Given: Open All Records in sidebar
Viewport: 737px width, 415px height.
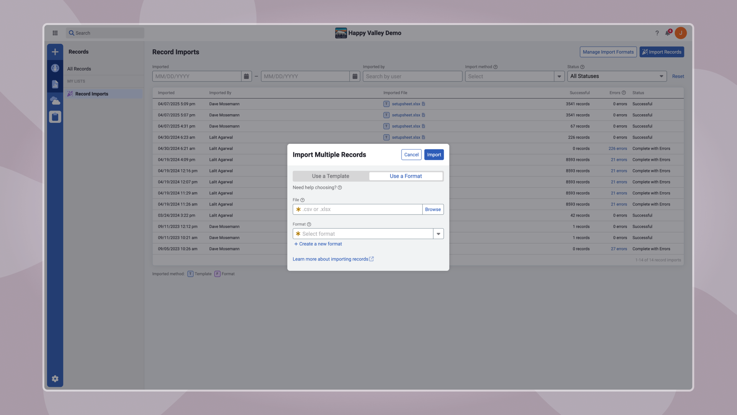Looking at the screenshot, I should click(79, 69).
